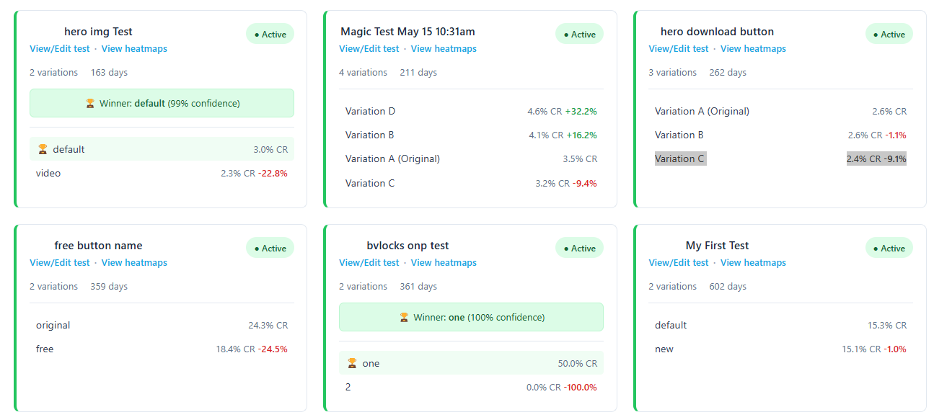Open View heatmaps for free button name
Viewport: 934px width, 420px height.
click(x=134, y=262)
